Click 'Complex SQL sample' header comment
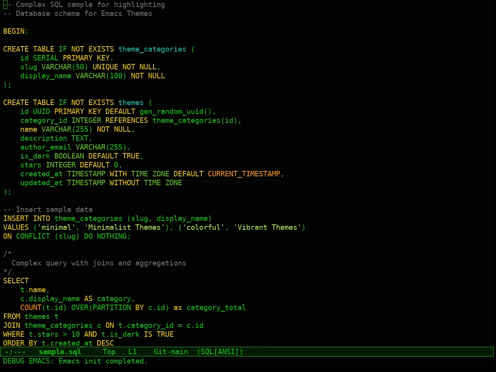This screenshot has width=496, height=372. click(x=84, y=5)
